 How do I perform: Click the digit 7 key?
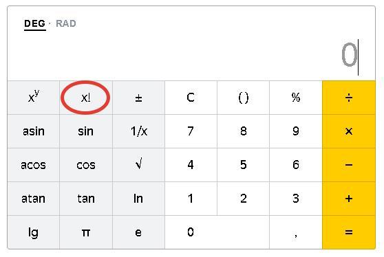191,131
